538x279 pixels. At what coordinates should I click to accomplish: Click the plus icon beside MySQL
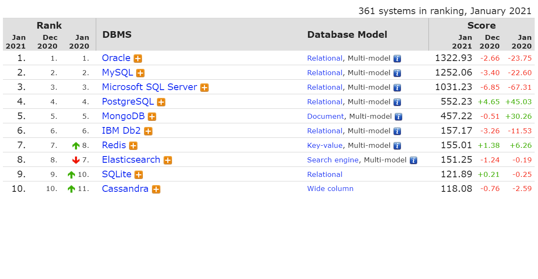tap(140, 73)
